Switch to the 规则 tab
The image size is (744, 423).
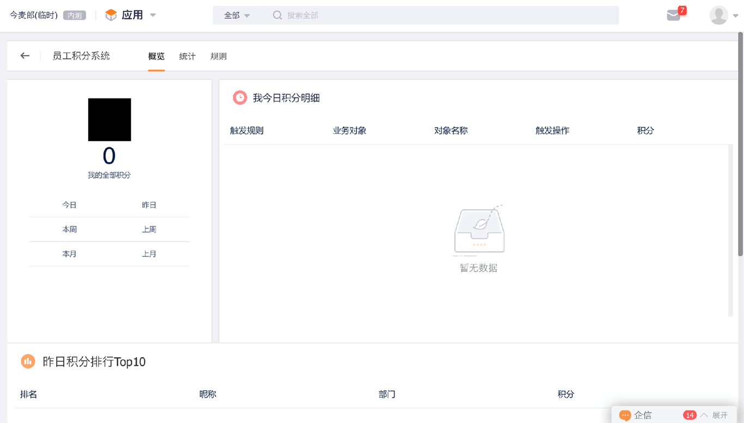(x=219, y=56)
